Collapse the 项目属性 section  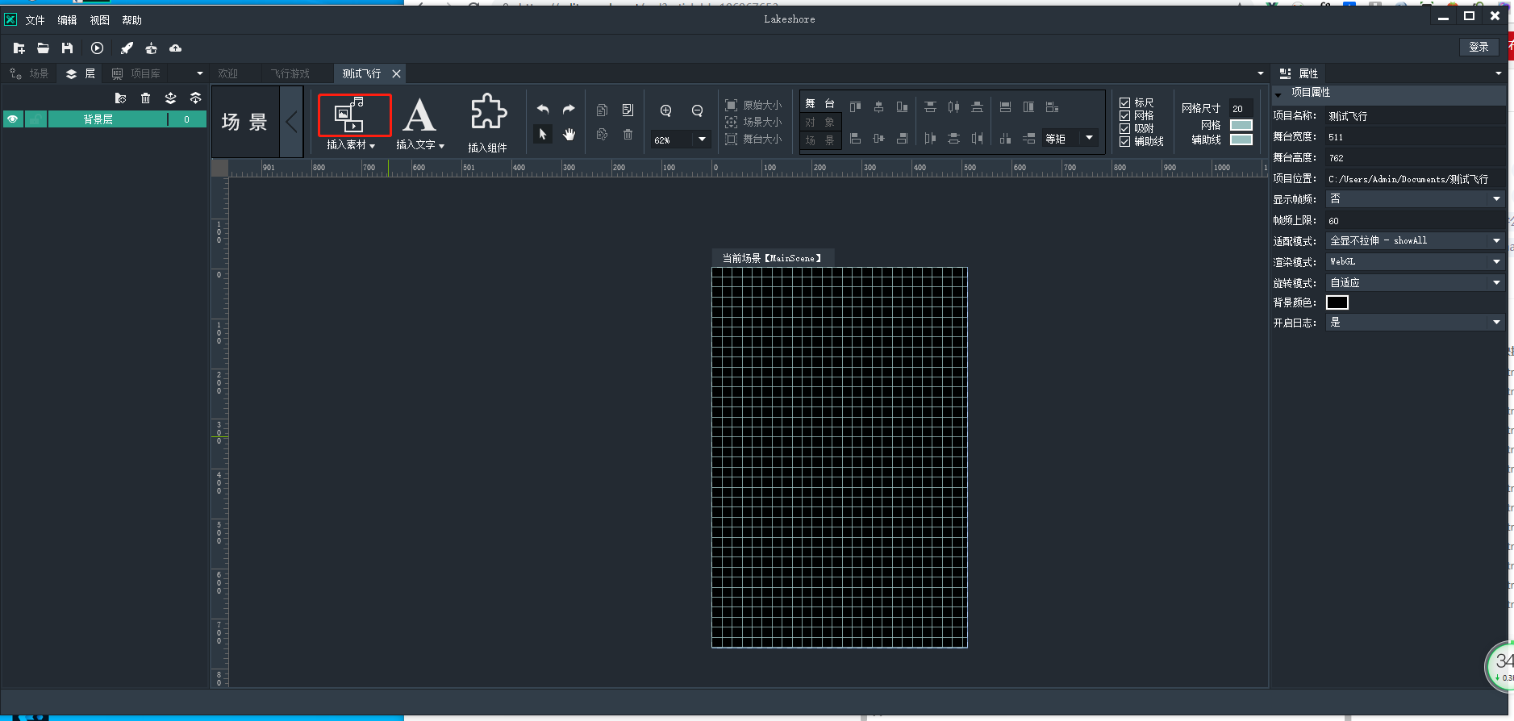(1278, 94)
